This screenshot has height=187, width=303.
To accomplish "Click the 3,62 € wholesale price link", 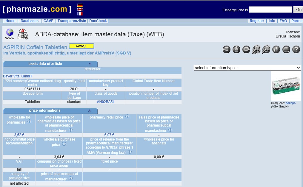I will point(19,135).
